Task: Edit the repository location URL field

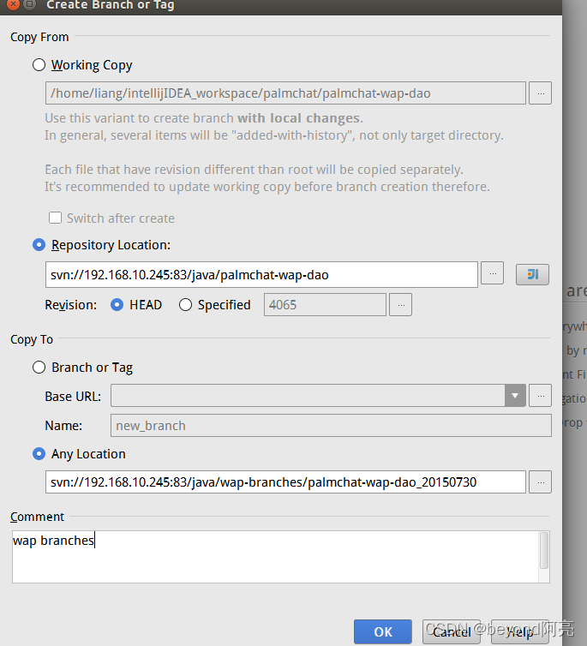Action: click(261, 274)
